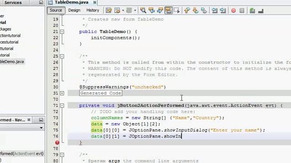Open the Forward history dropdown arrow

click(x=135, y=10)
